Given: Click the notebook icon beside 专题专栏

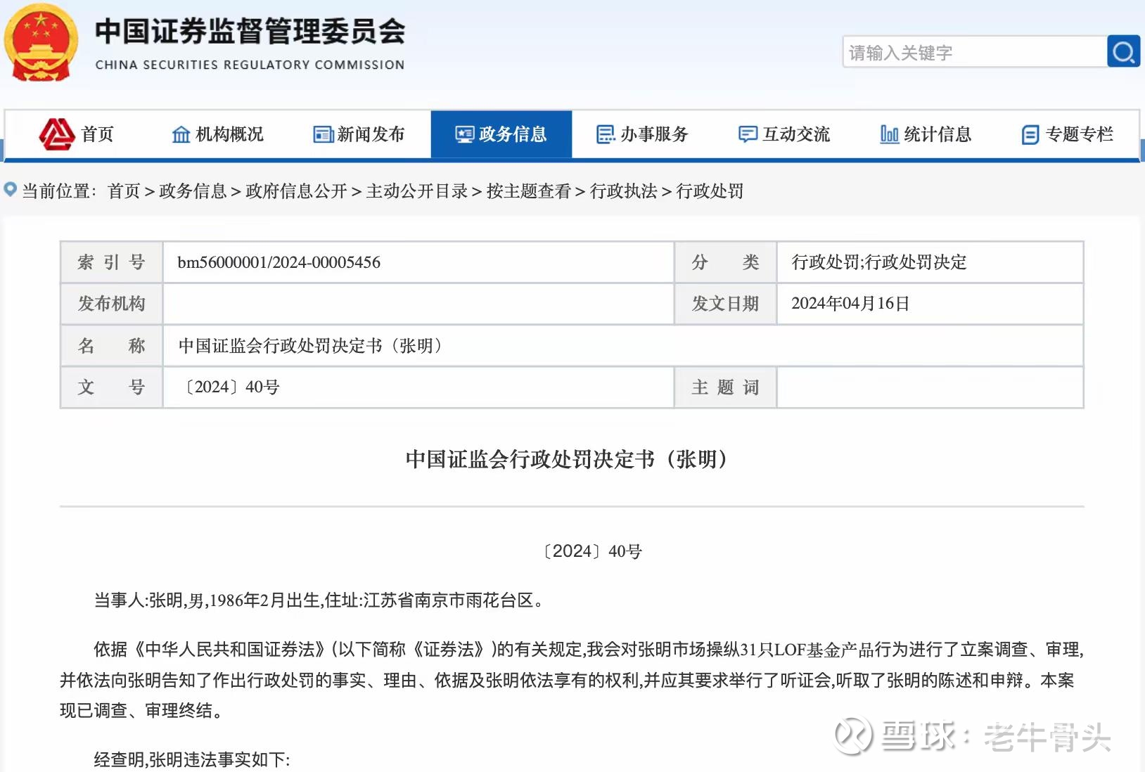Looking at the screenshot, I should (1030, 134).
